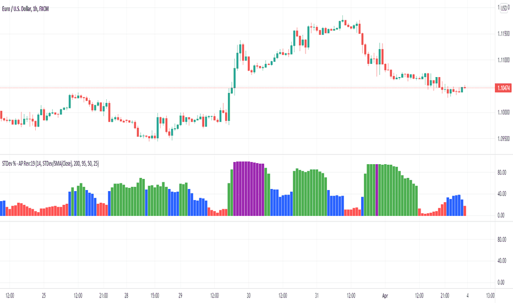The image size is (513, 303).
Task: Click the last red histogram bar
Action: pyautogui.click(x=465, y=210)
